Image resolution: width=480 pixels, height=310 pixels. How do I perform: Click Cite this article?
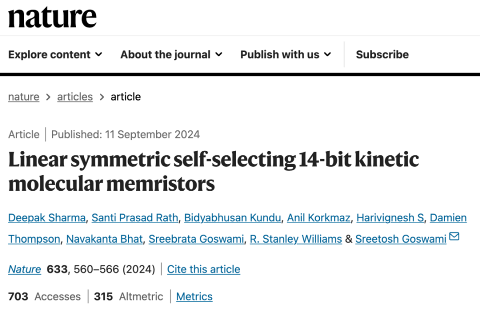[203, 270]
